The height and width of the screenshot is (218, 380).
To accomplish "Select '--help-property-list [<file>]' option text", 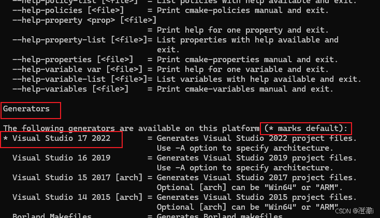I will pyautogui.click(x=80, y=40).
